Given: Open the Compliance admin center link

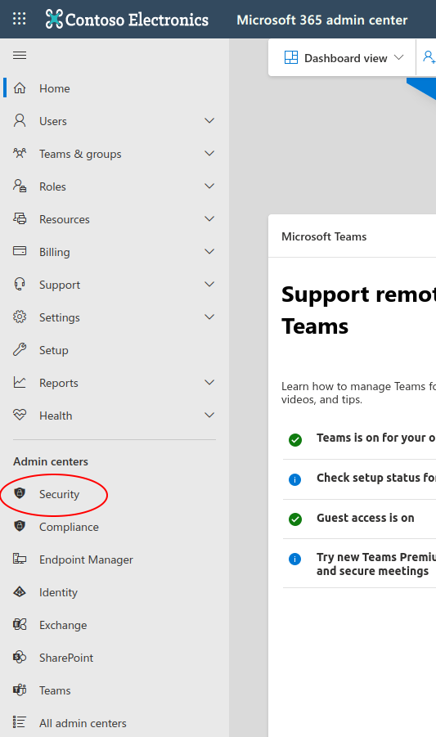Looking at the screenshot, I should point(69,527).
